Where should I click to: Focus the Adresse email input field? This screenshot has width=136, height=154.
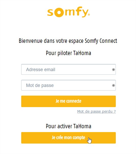pos(69,69)
